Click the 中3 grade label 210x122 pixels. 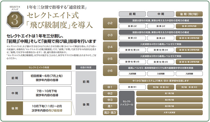[x=110, y=100]
